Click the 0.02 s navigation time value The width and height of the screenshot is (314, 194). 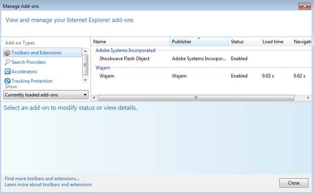pyautogui.click(x=299, y=76)
